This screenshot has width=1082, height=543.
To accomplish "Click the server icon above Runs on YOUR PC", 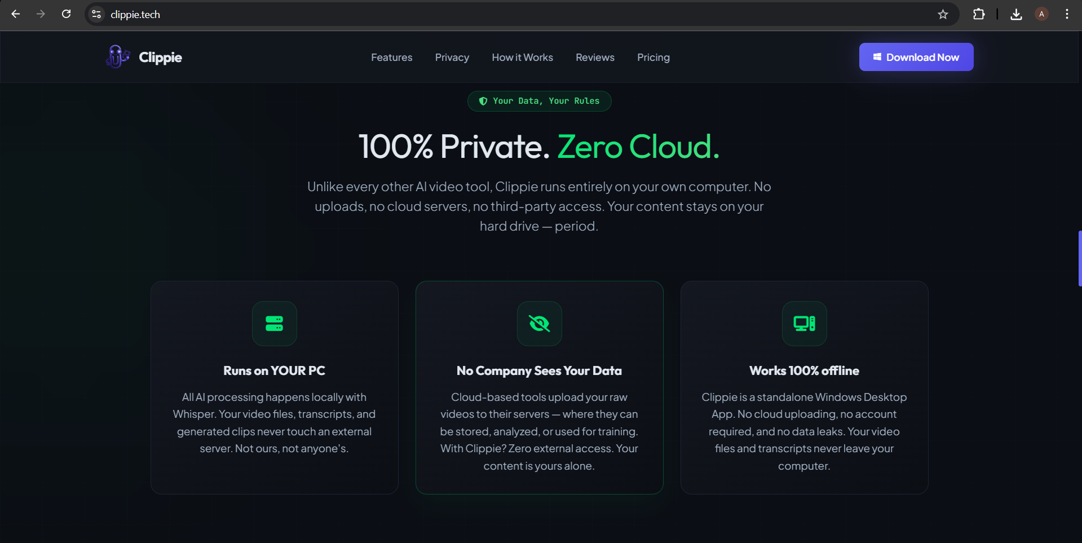I will [x=274, y=323].
